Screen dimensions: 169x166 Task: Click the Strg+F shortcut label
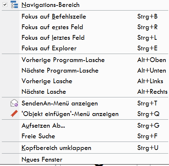147,136
